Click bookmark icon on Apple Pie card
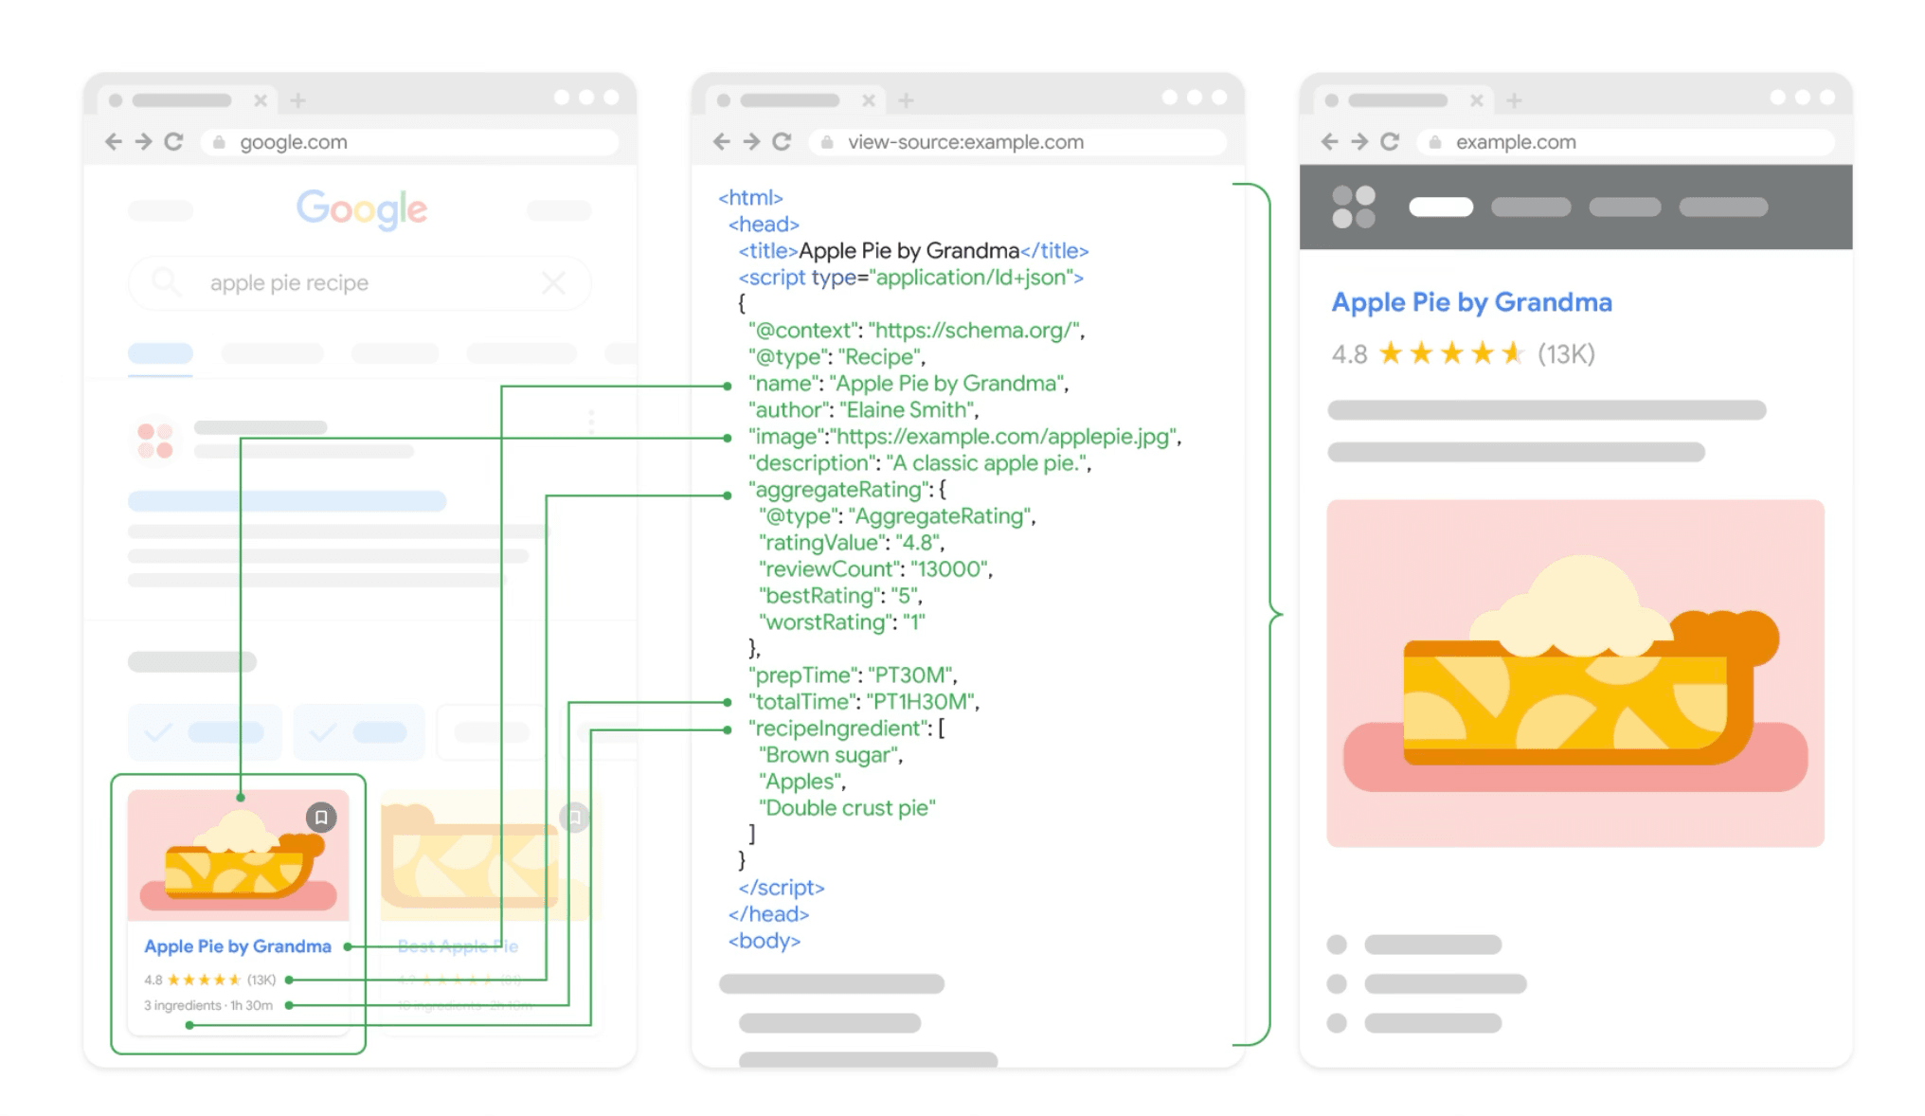Viewport: 1925px width, 1116px height. coord(321,817)
